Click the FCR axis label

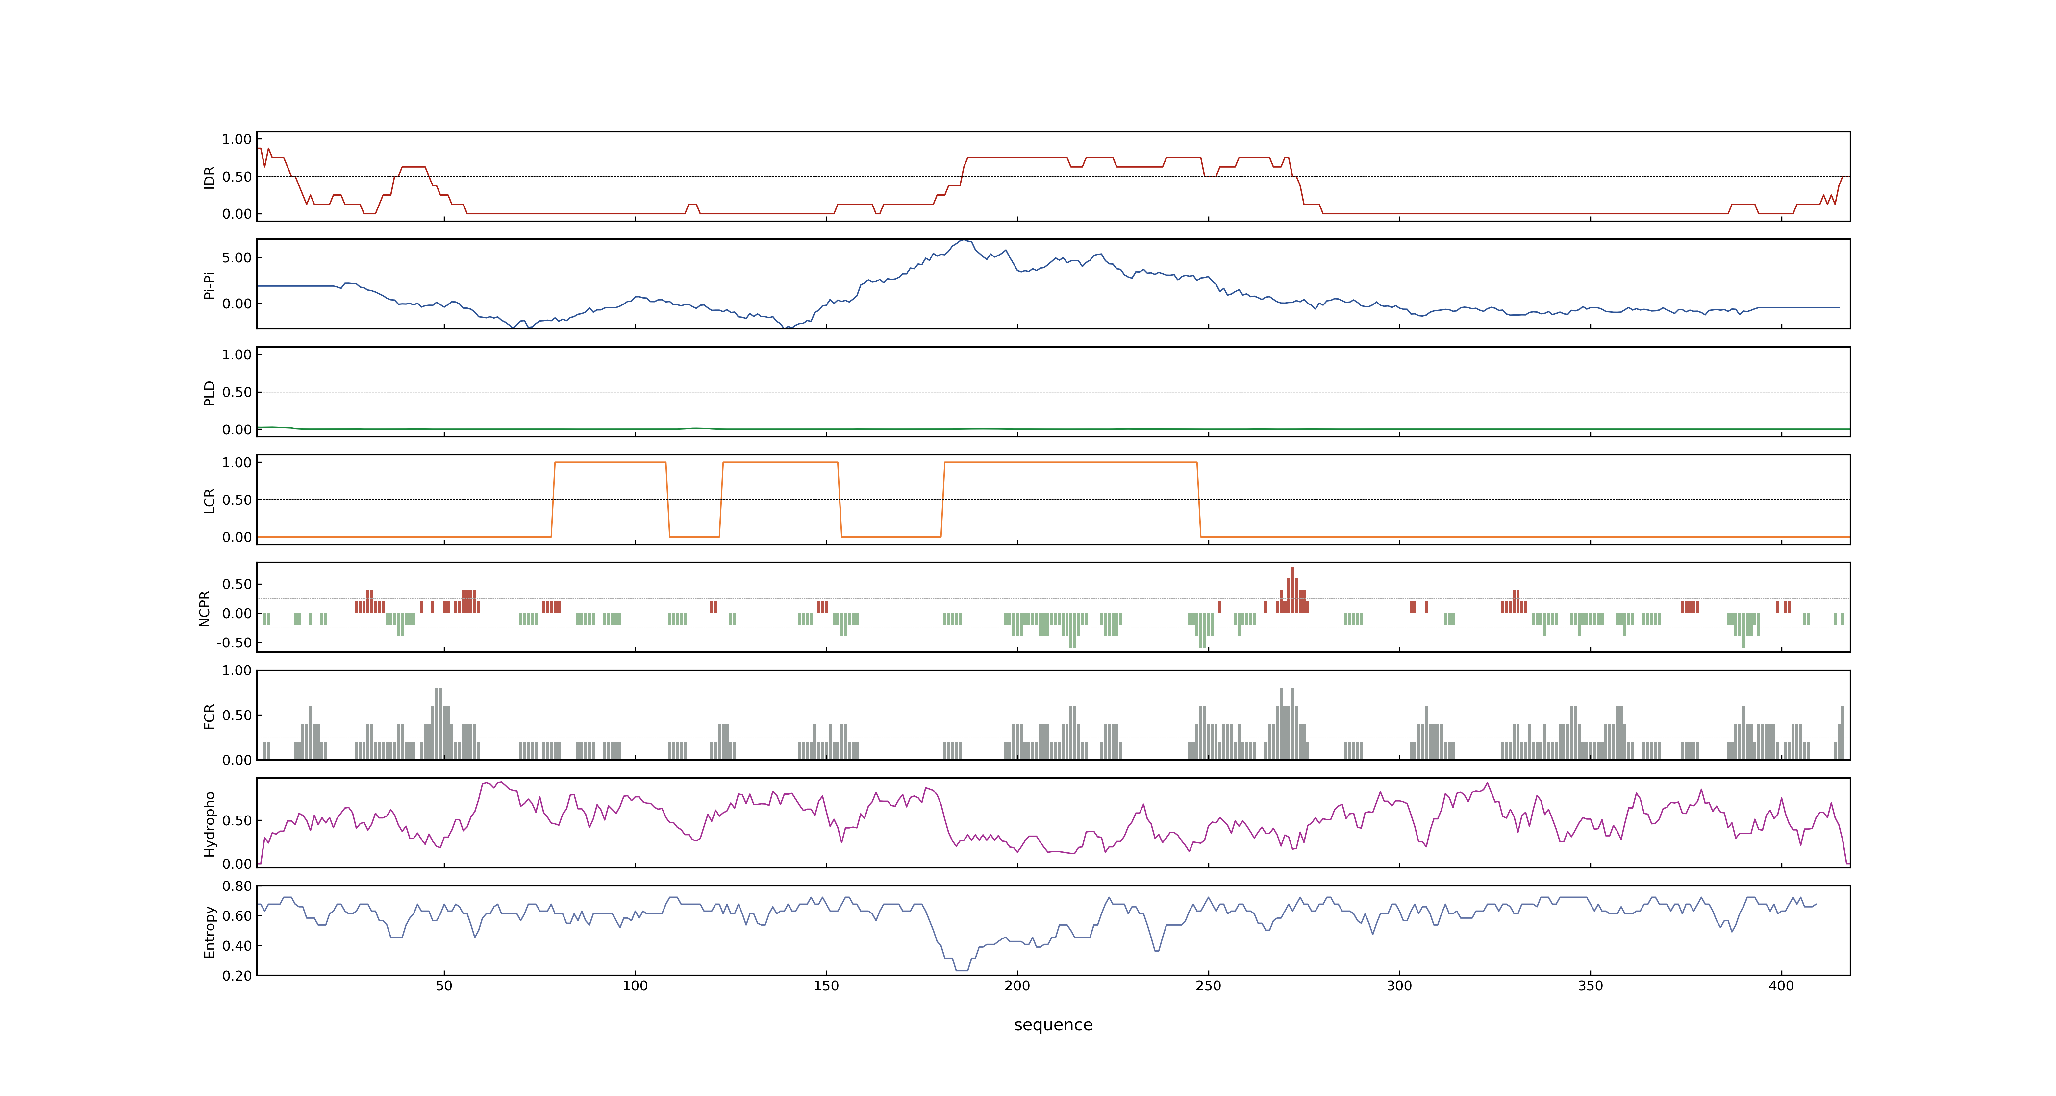click(x=209, y=716)
